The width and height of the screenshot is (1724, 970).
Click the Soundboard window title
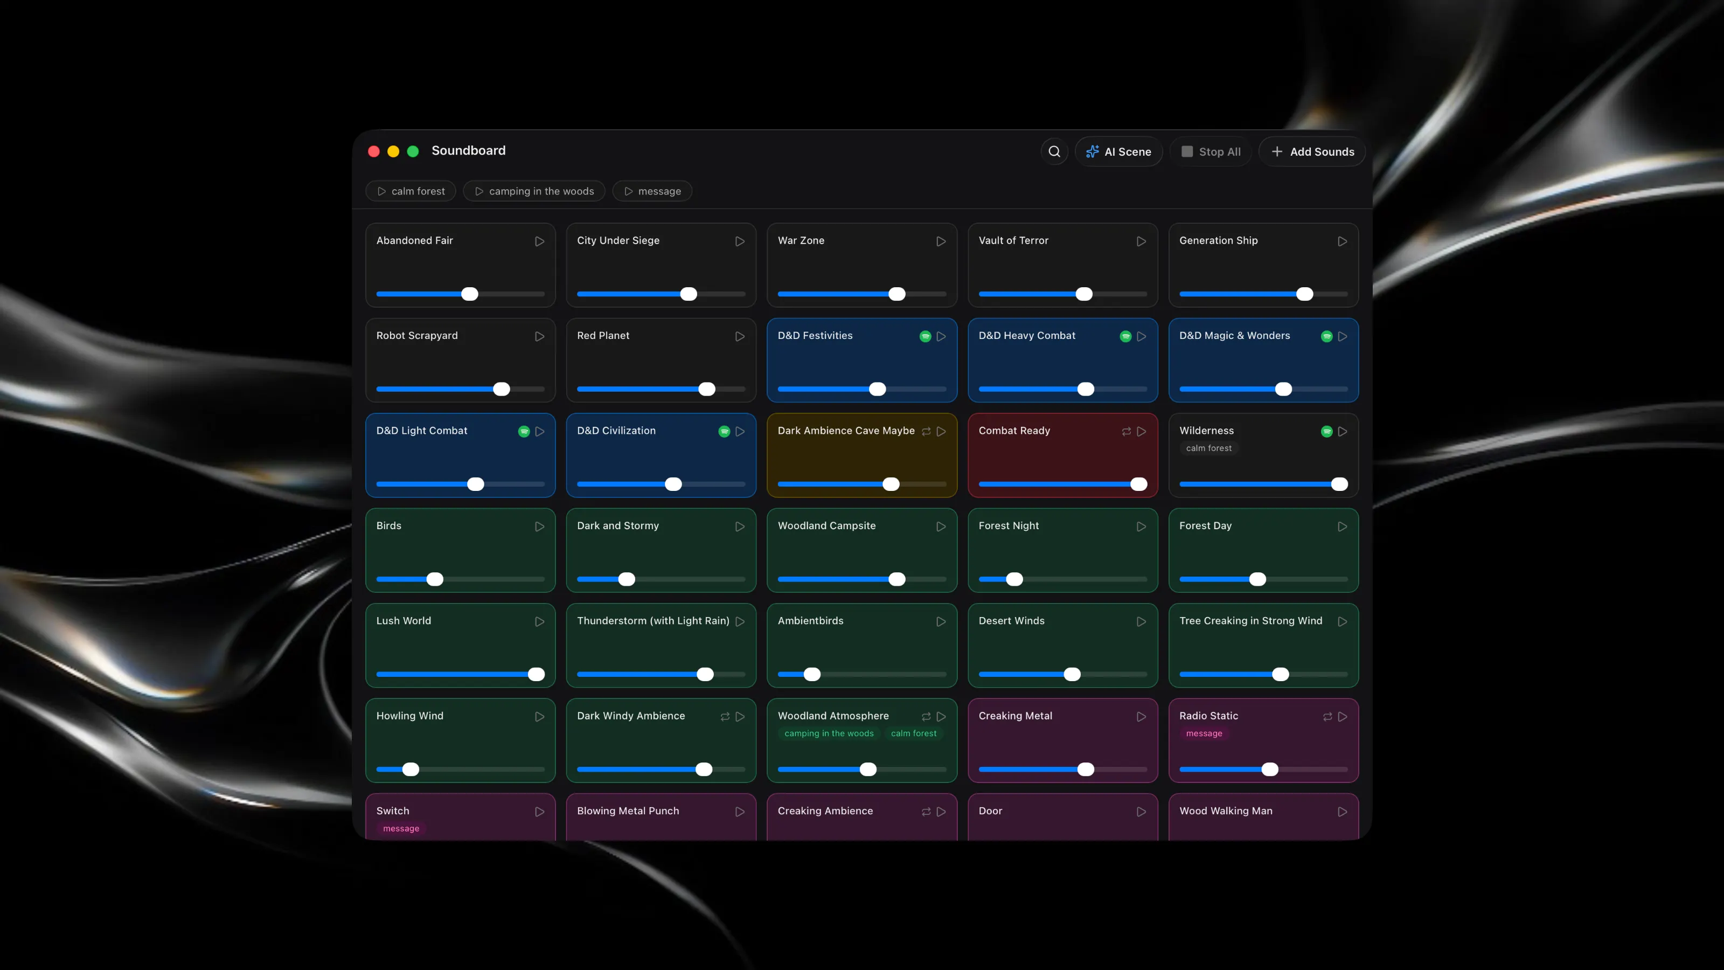(469, 151)
